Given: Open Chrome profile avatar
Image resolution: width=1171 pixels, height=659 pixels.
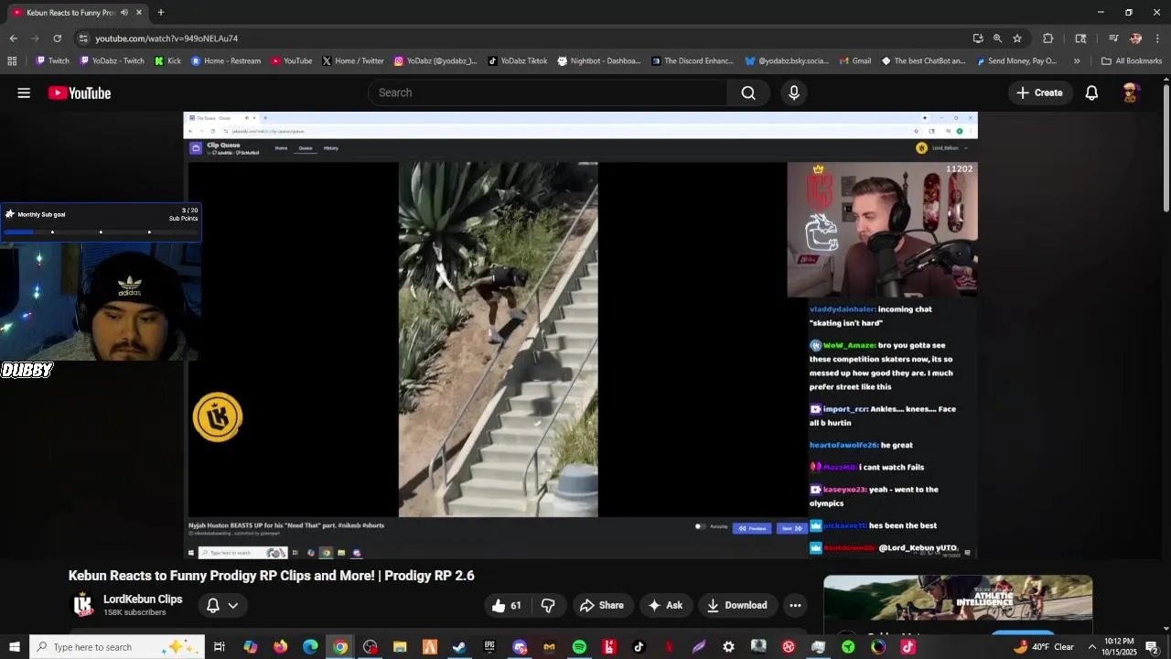Looking at the screenshot, I should (1135, 38).
